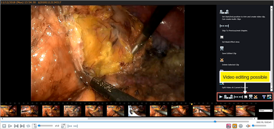274x129 pixels.
Task: Toggle the muted speaker icon
Action: tap(248, 126)
